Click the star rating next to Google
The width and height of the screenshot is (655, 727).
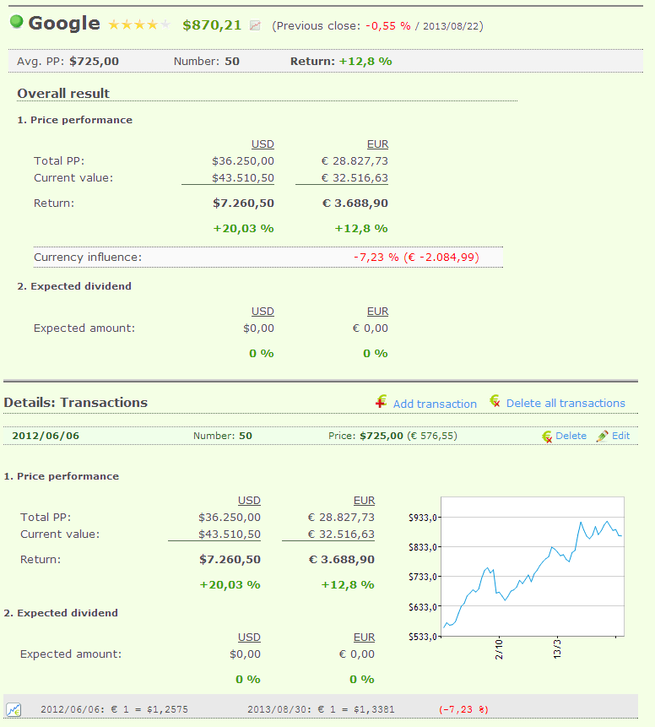click(139, 24)
